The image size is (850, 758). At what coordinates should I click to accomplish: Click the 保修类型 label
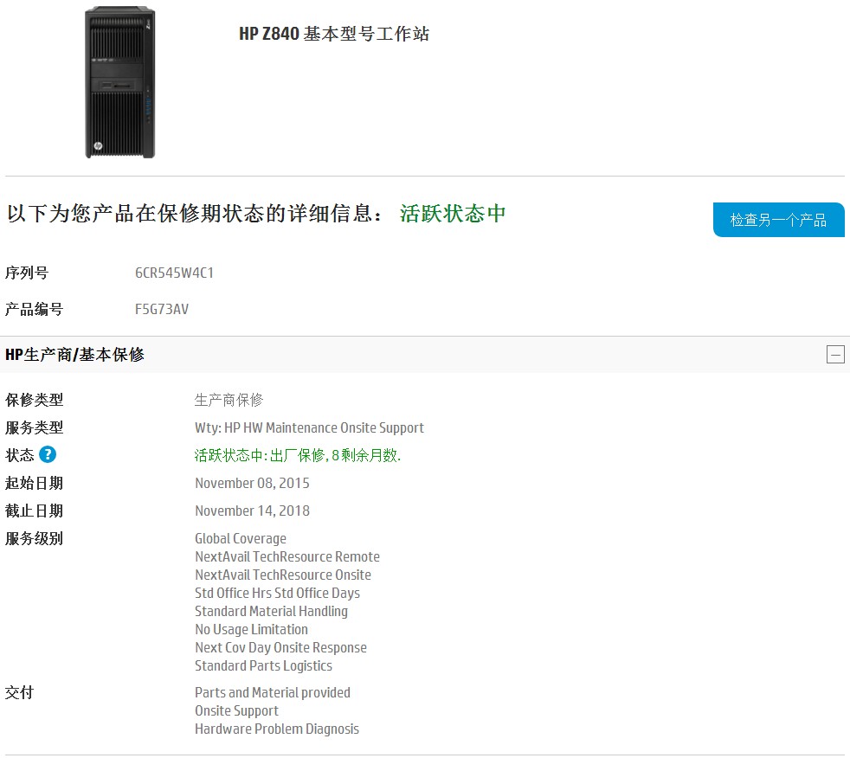point(34,400)
